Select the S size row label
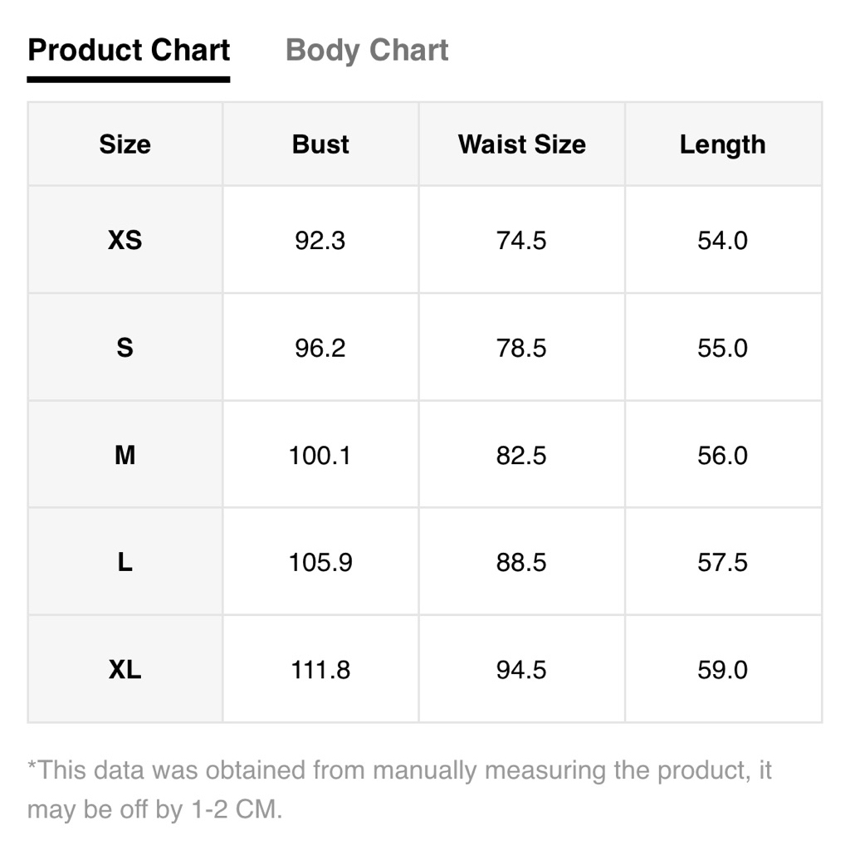 click(125, 347)
